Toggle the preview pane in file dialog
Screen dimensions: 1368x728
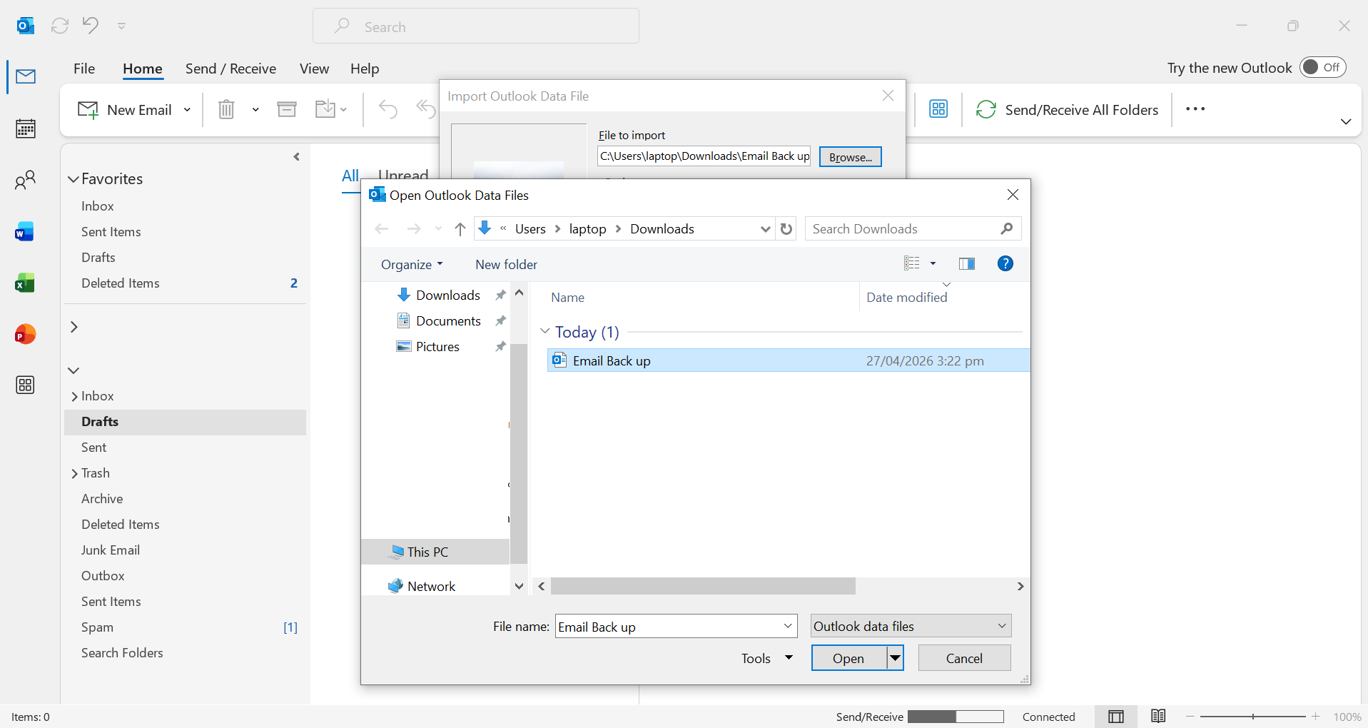click(967, 264)
